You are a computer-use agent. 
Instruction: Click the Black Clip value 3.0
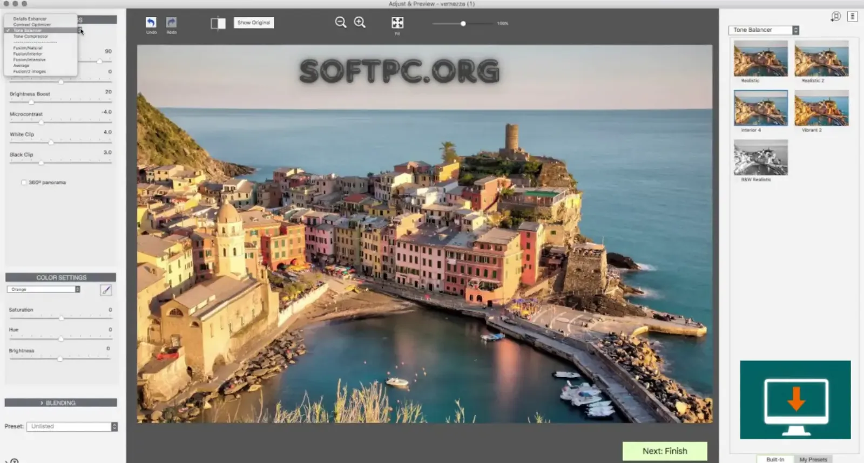point(107,153)
